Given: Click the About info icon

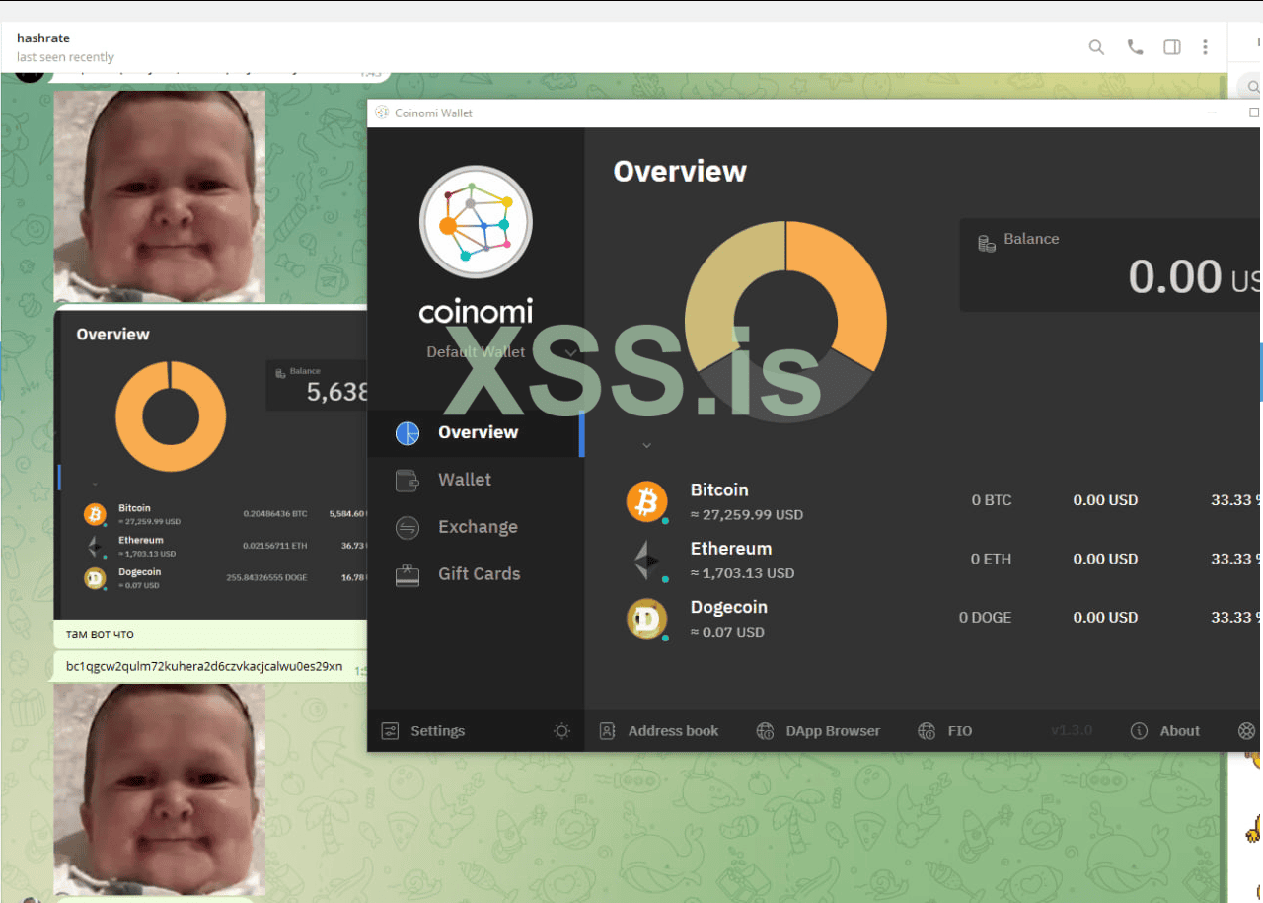Looking at the screenshot, I should (1139, 731).
